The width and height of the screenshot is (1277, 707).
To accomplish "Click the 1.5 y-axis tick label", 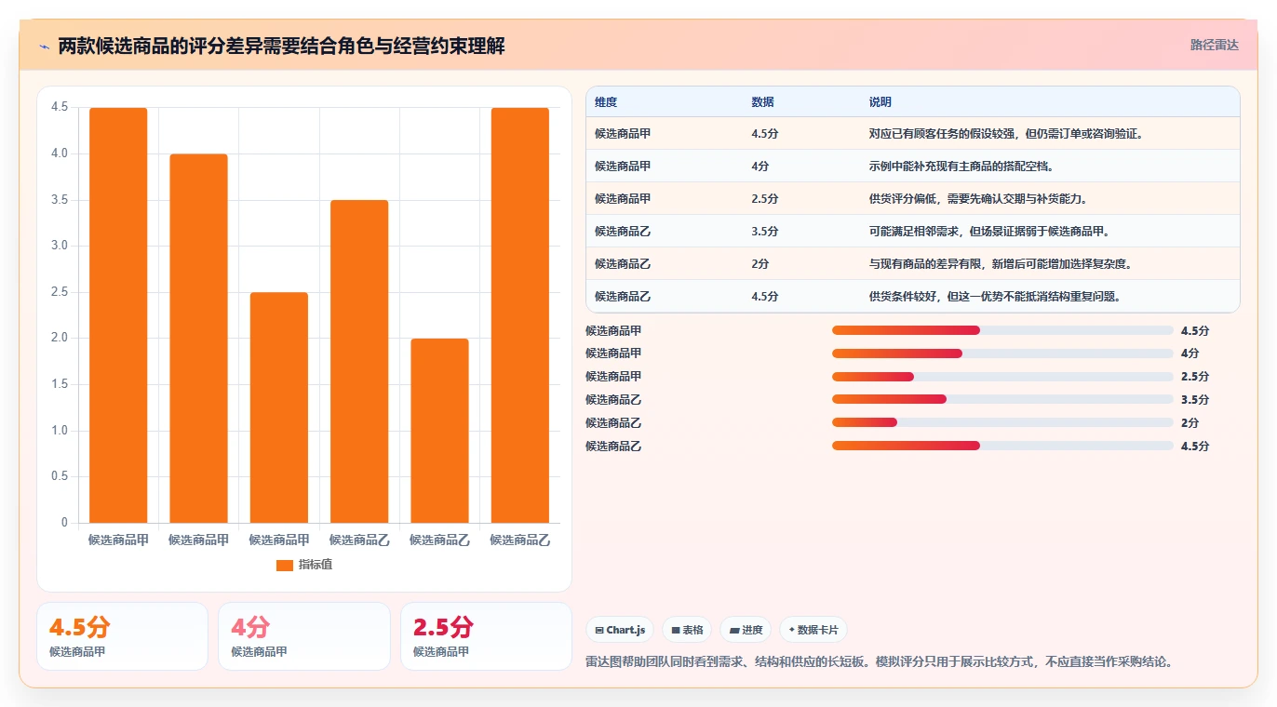I will click(60, 384).
